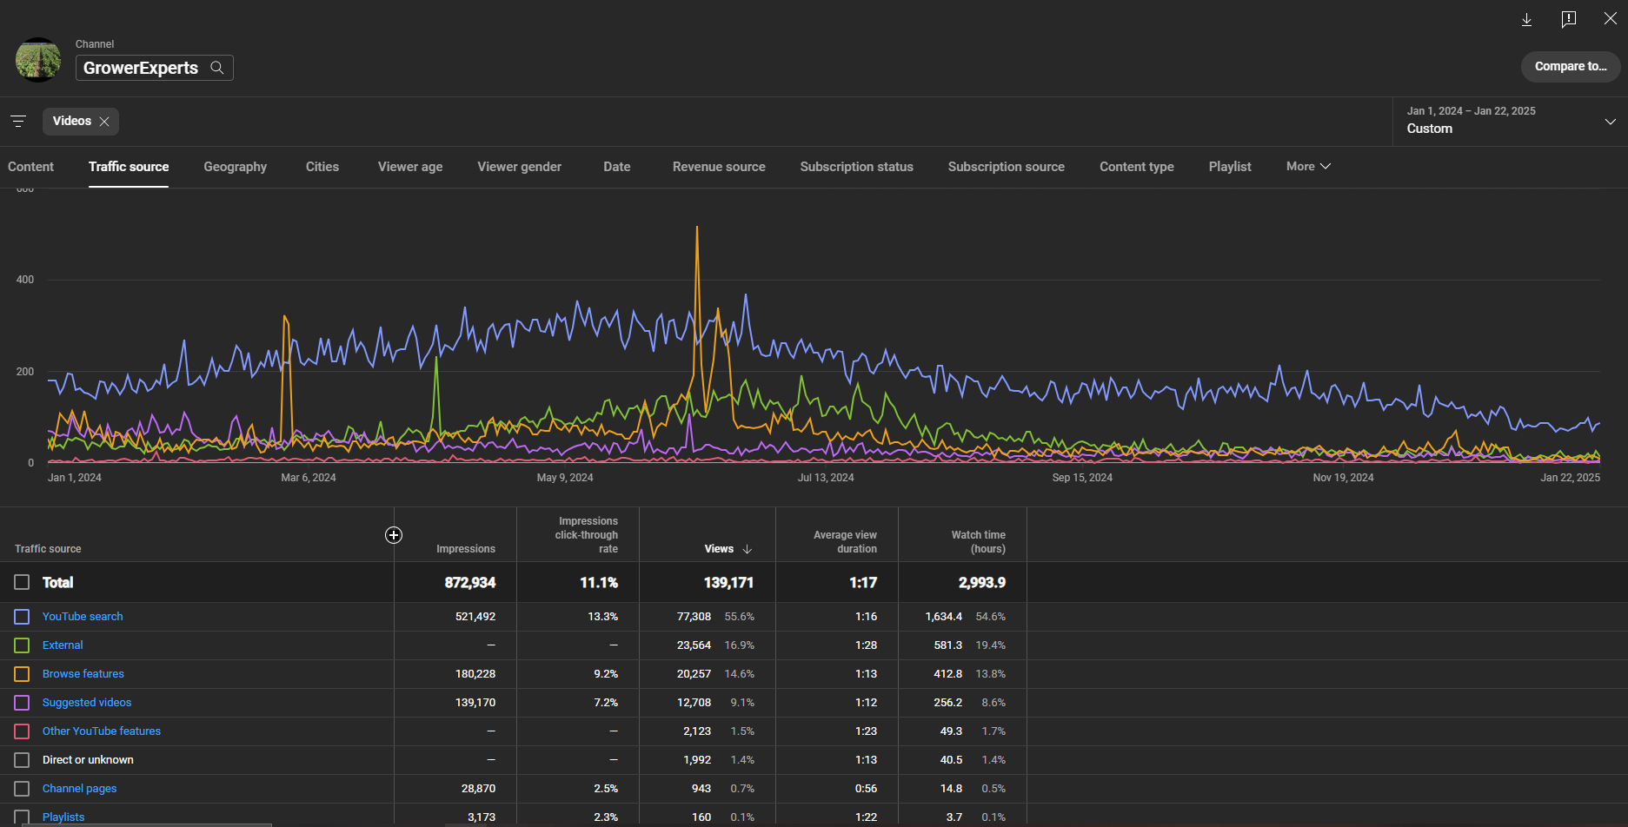Open the Channel pages link
This screenshot has height=827, width=1628.
pos(79,789)
